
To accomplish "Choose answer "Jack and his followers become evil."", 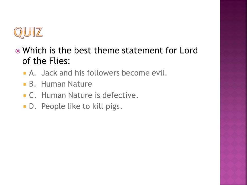I will coord(104,73).
